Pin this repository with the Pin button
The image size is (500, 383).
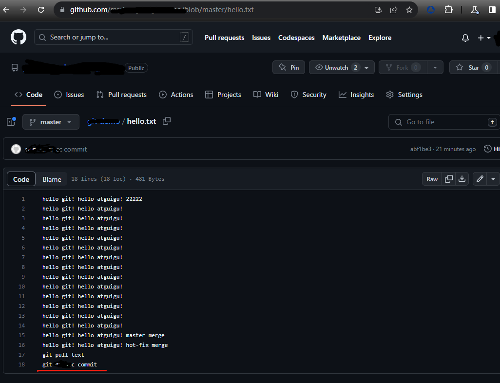pyautogui.click(x=288, y=67)
